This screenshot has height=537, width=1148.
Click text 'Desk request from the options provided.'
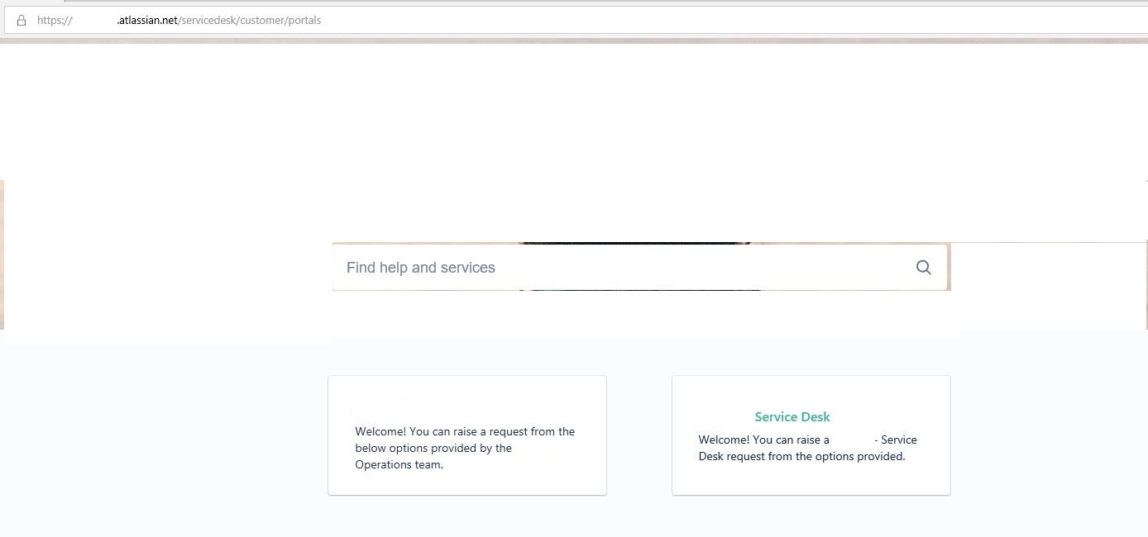[801, 456]
